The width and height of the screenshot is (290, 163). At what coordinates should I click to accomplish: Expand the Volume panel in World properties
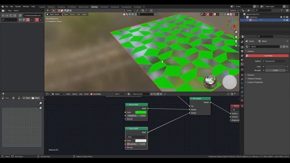(x=251, y=75)
